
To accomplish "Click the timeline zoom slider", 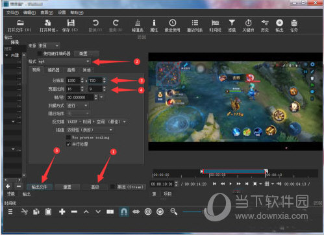I will (193, 212).
